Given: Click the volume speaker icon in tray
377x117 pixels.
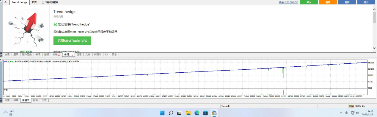Looking at the screenshot, I should 357,113.
